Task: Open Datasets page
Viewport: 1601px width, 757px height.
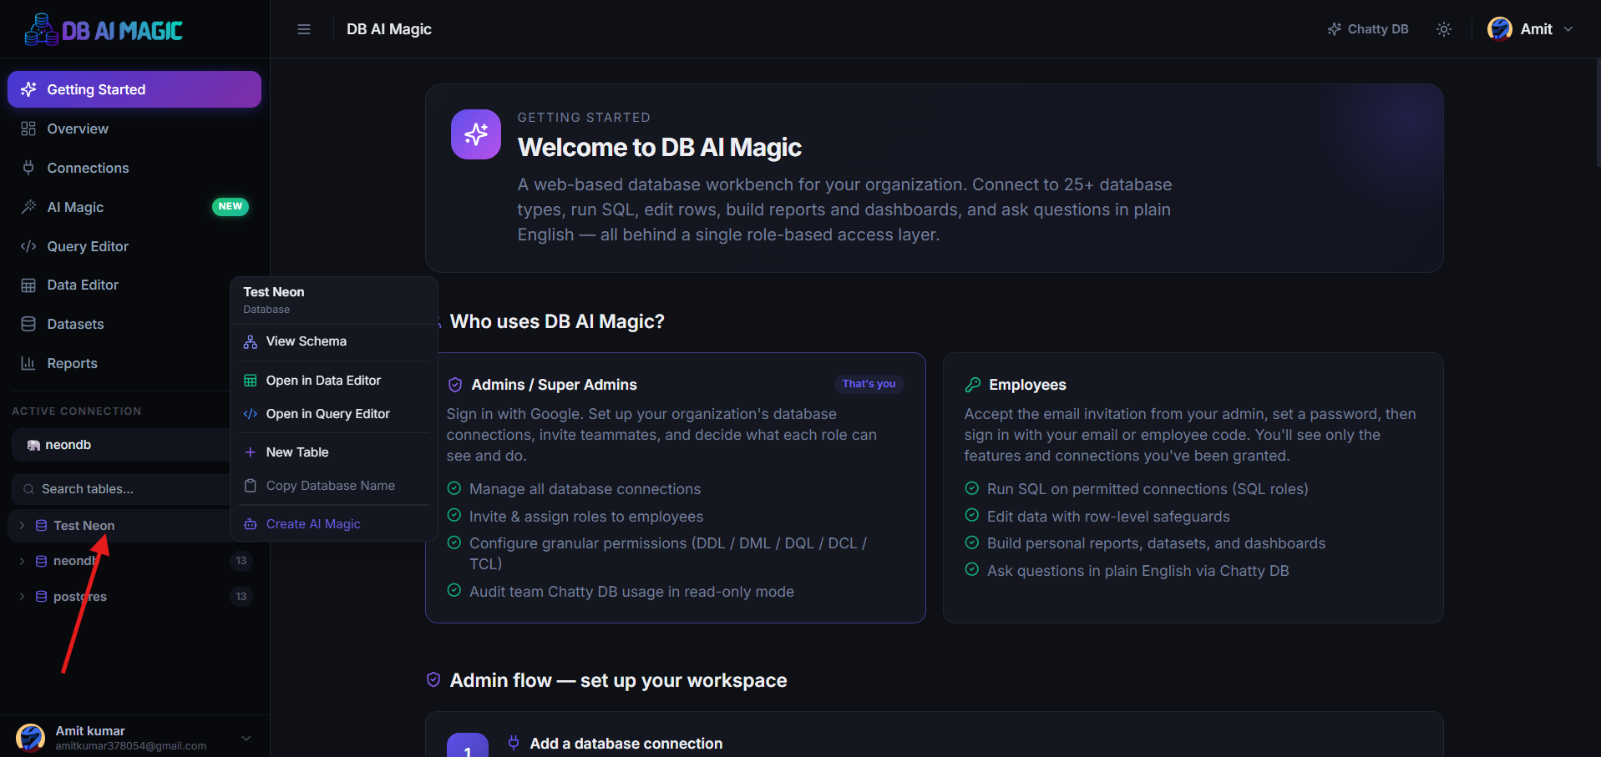Action: click(117, 324)
